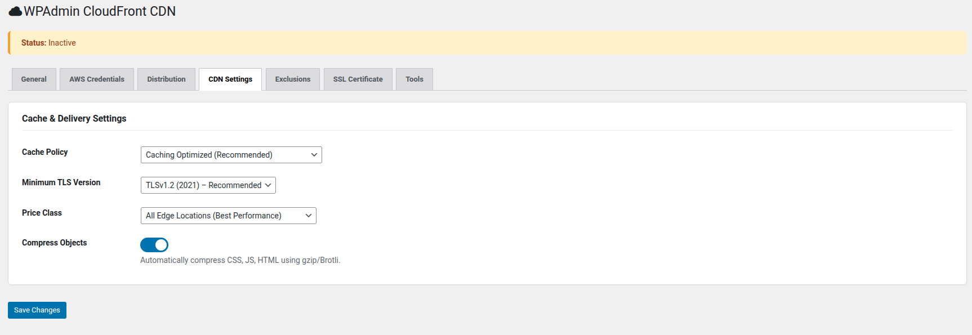Viewport: 972px width, 335px height.
Task: Select the CDN Settings tab
Action: (x=230, y=79)
